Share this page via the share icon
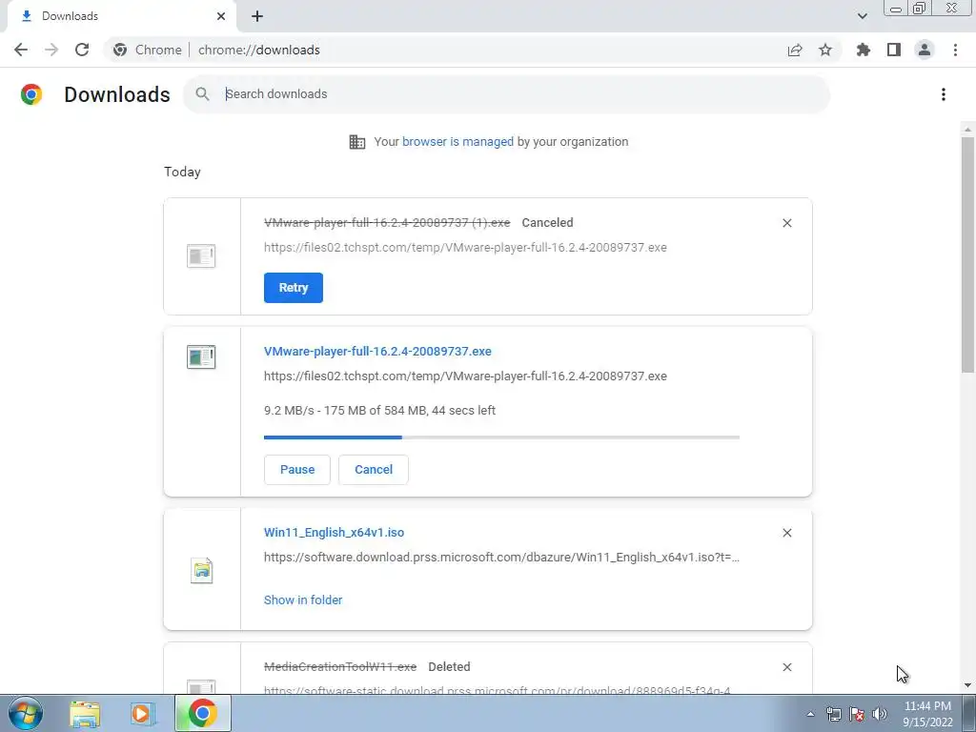976x732 pixels. pyautogui.click(x=795, y=50)
